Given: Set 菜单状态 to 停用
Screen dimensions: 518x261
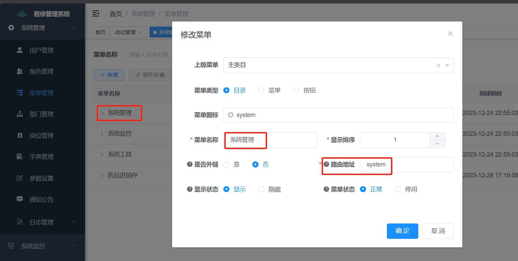Looking at the screenshot, I should [x=398, y=189].
